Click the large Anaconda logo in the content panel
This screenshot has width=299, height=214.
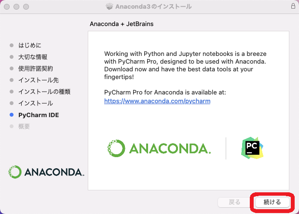coord(159,148)
